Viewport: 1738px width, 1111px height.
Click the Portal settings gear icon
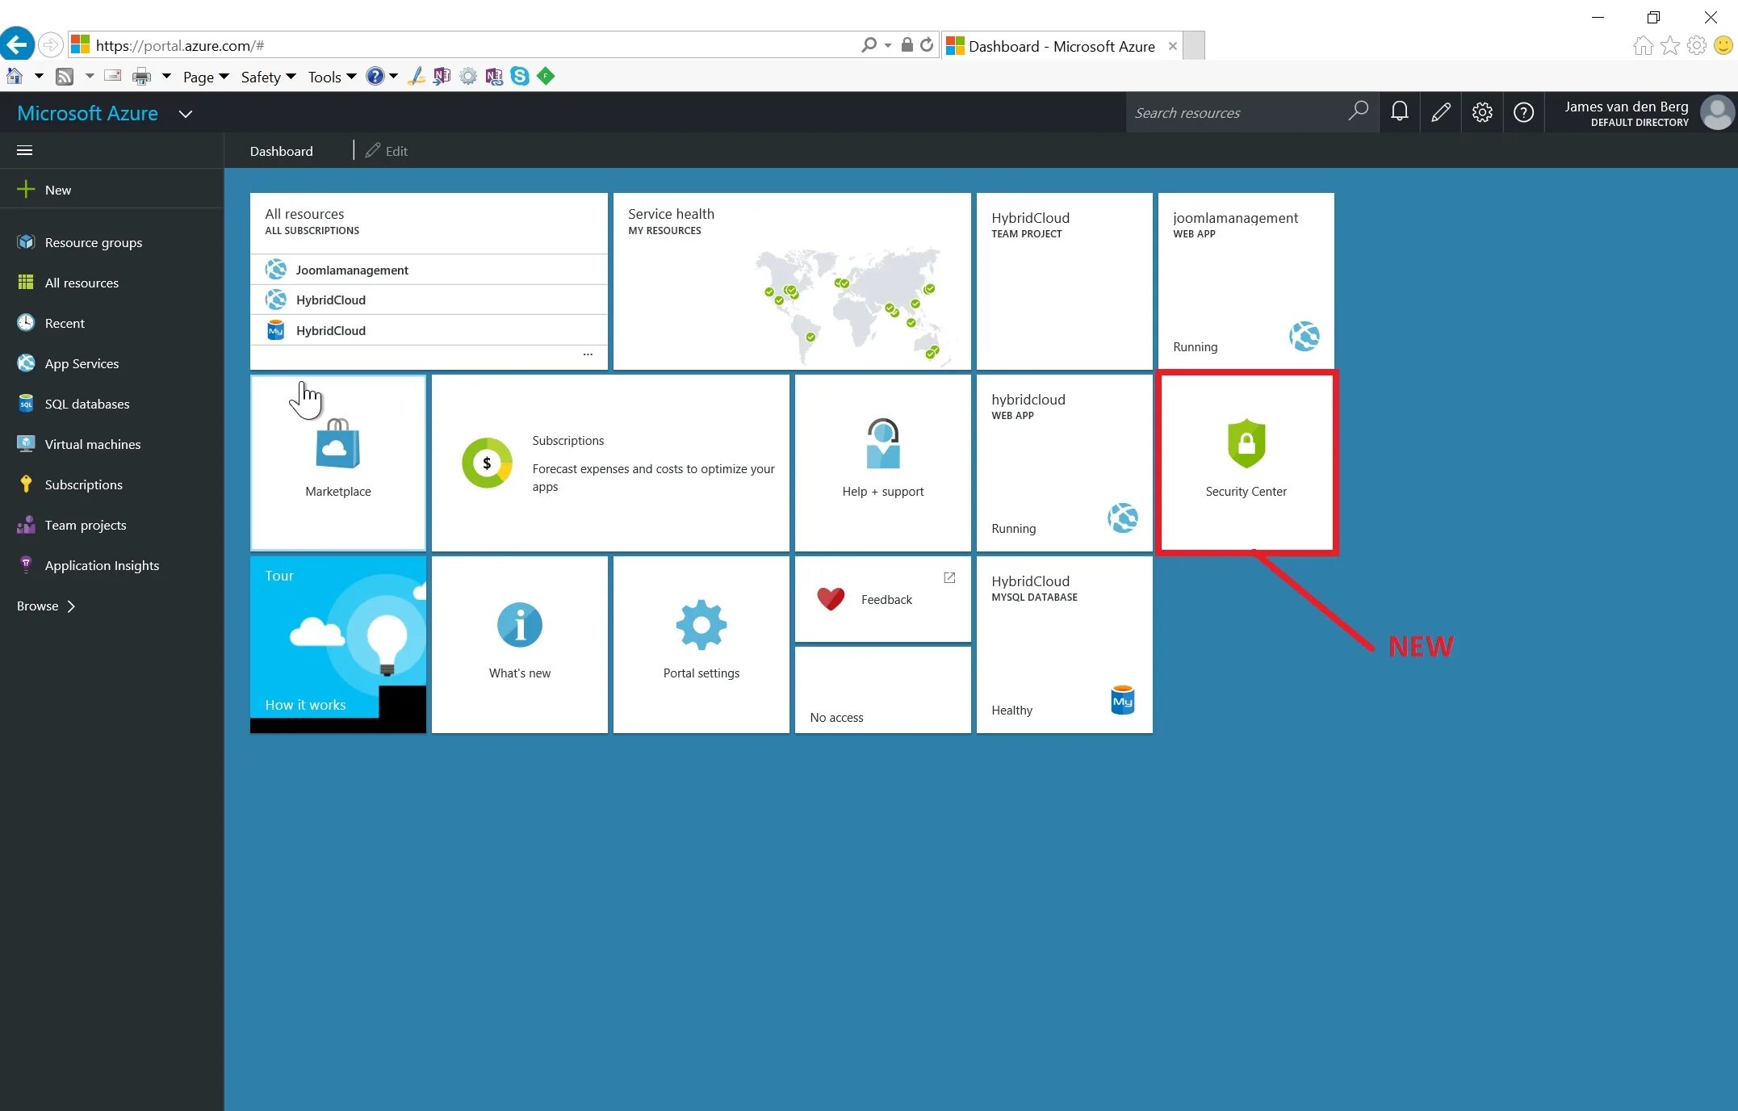1482,113
